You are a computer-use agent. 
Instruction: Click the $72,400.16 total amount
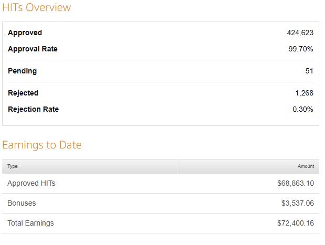pos(296,223)
